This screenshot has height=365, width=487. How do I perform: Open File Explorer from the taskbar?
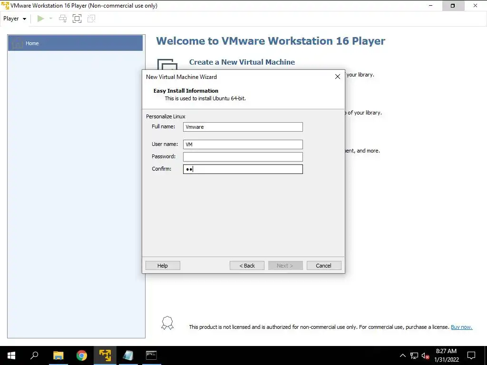click(x=58, y=355)
